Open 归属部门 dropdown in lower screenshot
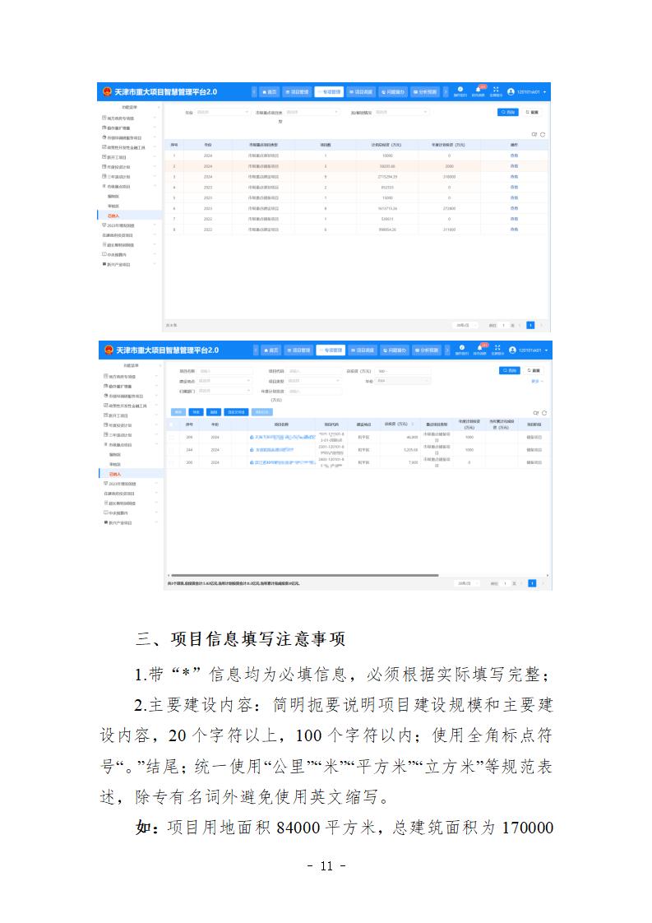This screenshot has height=923, width=652. 224,391
